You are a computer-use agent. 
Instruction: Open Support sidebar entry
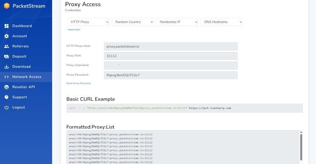click(x=26, y=97)
